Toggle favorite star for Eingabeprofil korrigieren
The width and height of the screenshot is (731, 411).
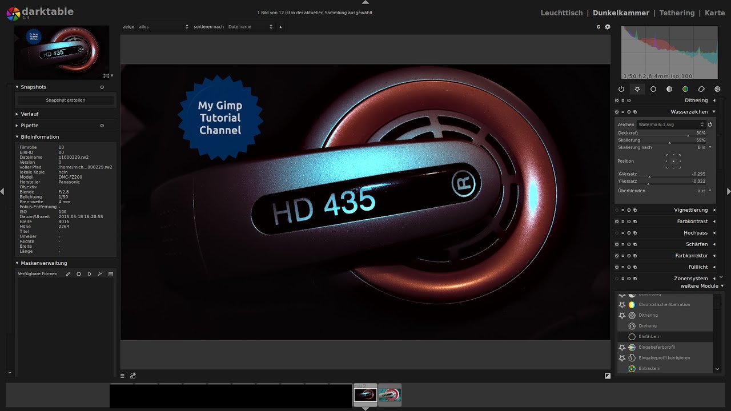[x=622, y=358]
